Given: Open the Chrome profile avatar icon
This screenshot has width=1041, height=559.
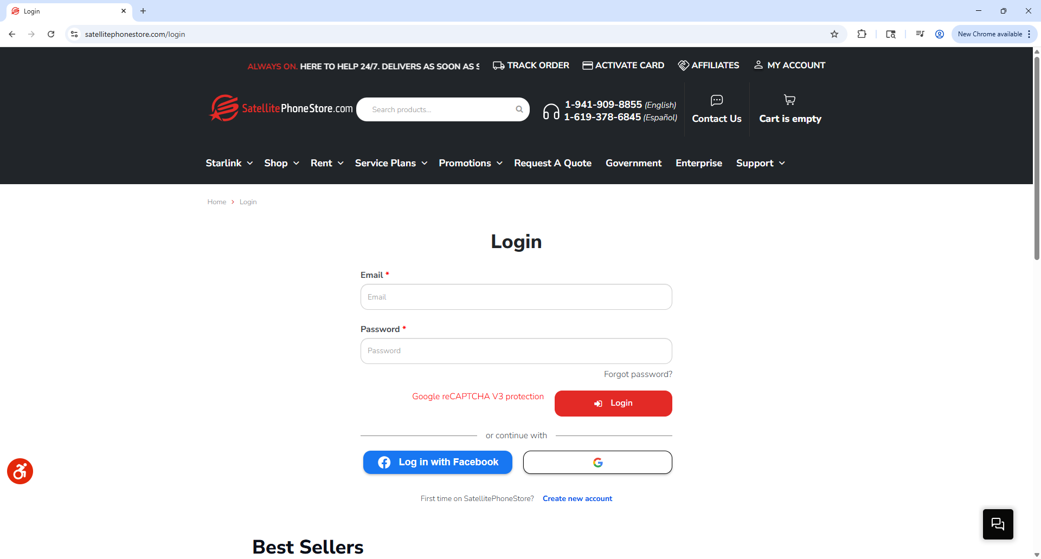Looking at the screenshot, I should 940,34.
